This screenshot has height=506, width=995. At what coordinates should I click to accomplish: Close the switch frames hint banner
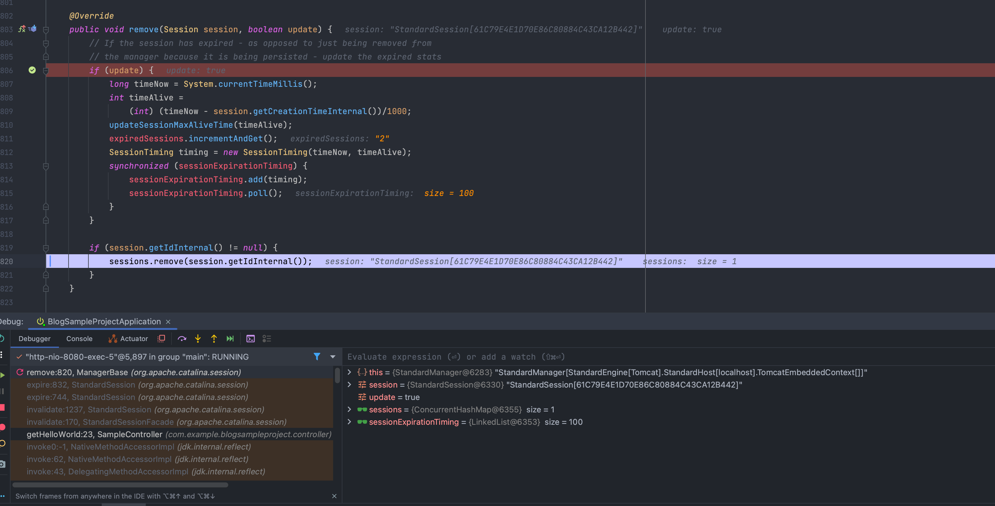[x=334, y=496]
